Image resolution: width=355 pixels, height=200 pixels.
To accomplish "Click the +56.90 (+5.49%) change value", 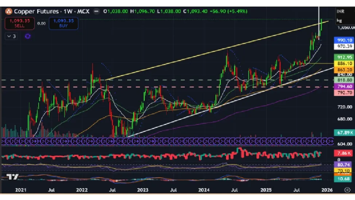I will (x=229, y=11).
